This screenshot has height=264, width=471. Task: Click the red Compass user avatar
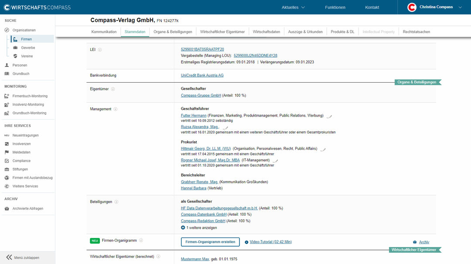pos(412,7)
